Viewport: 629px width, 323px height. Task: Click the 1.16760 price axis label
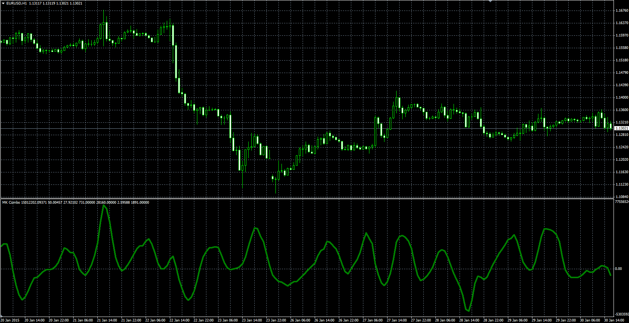[x=622, y=11]
